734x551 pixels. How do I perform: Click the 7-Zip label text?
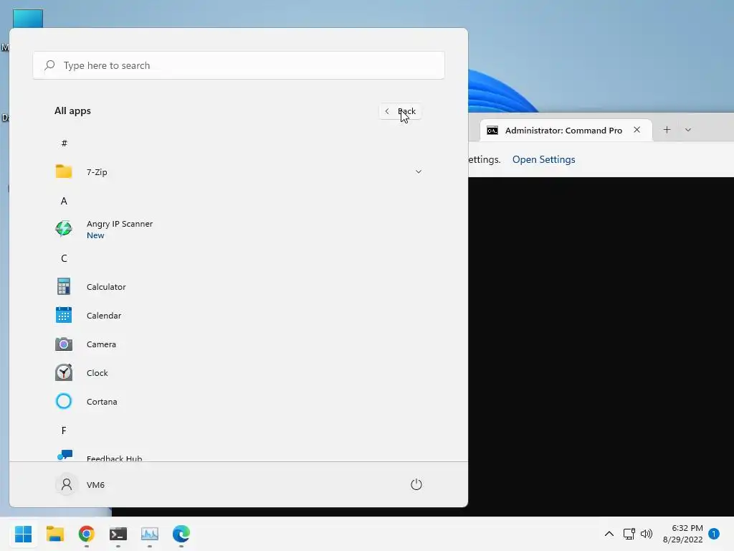(x=97, y=172)
